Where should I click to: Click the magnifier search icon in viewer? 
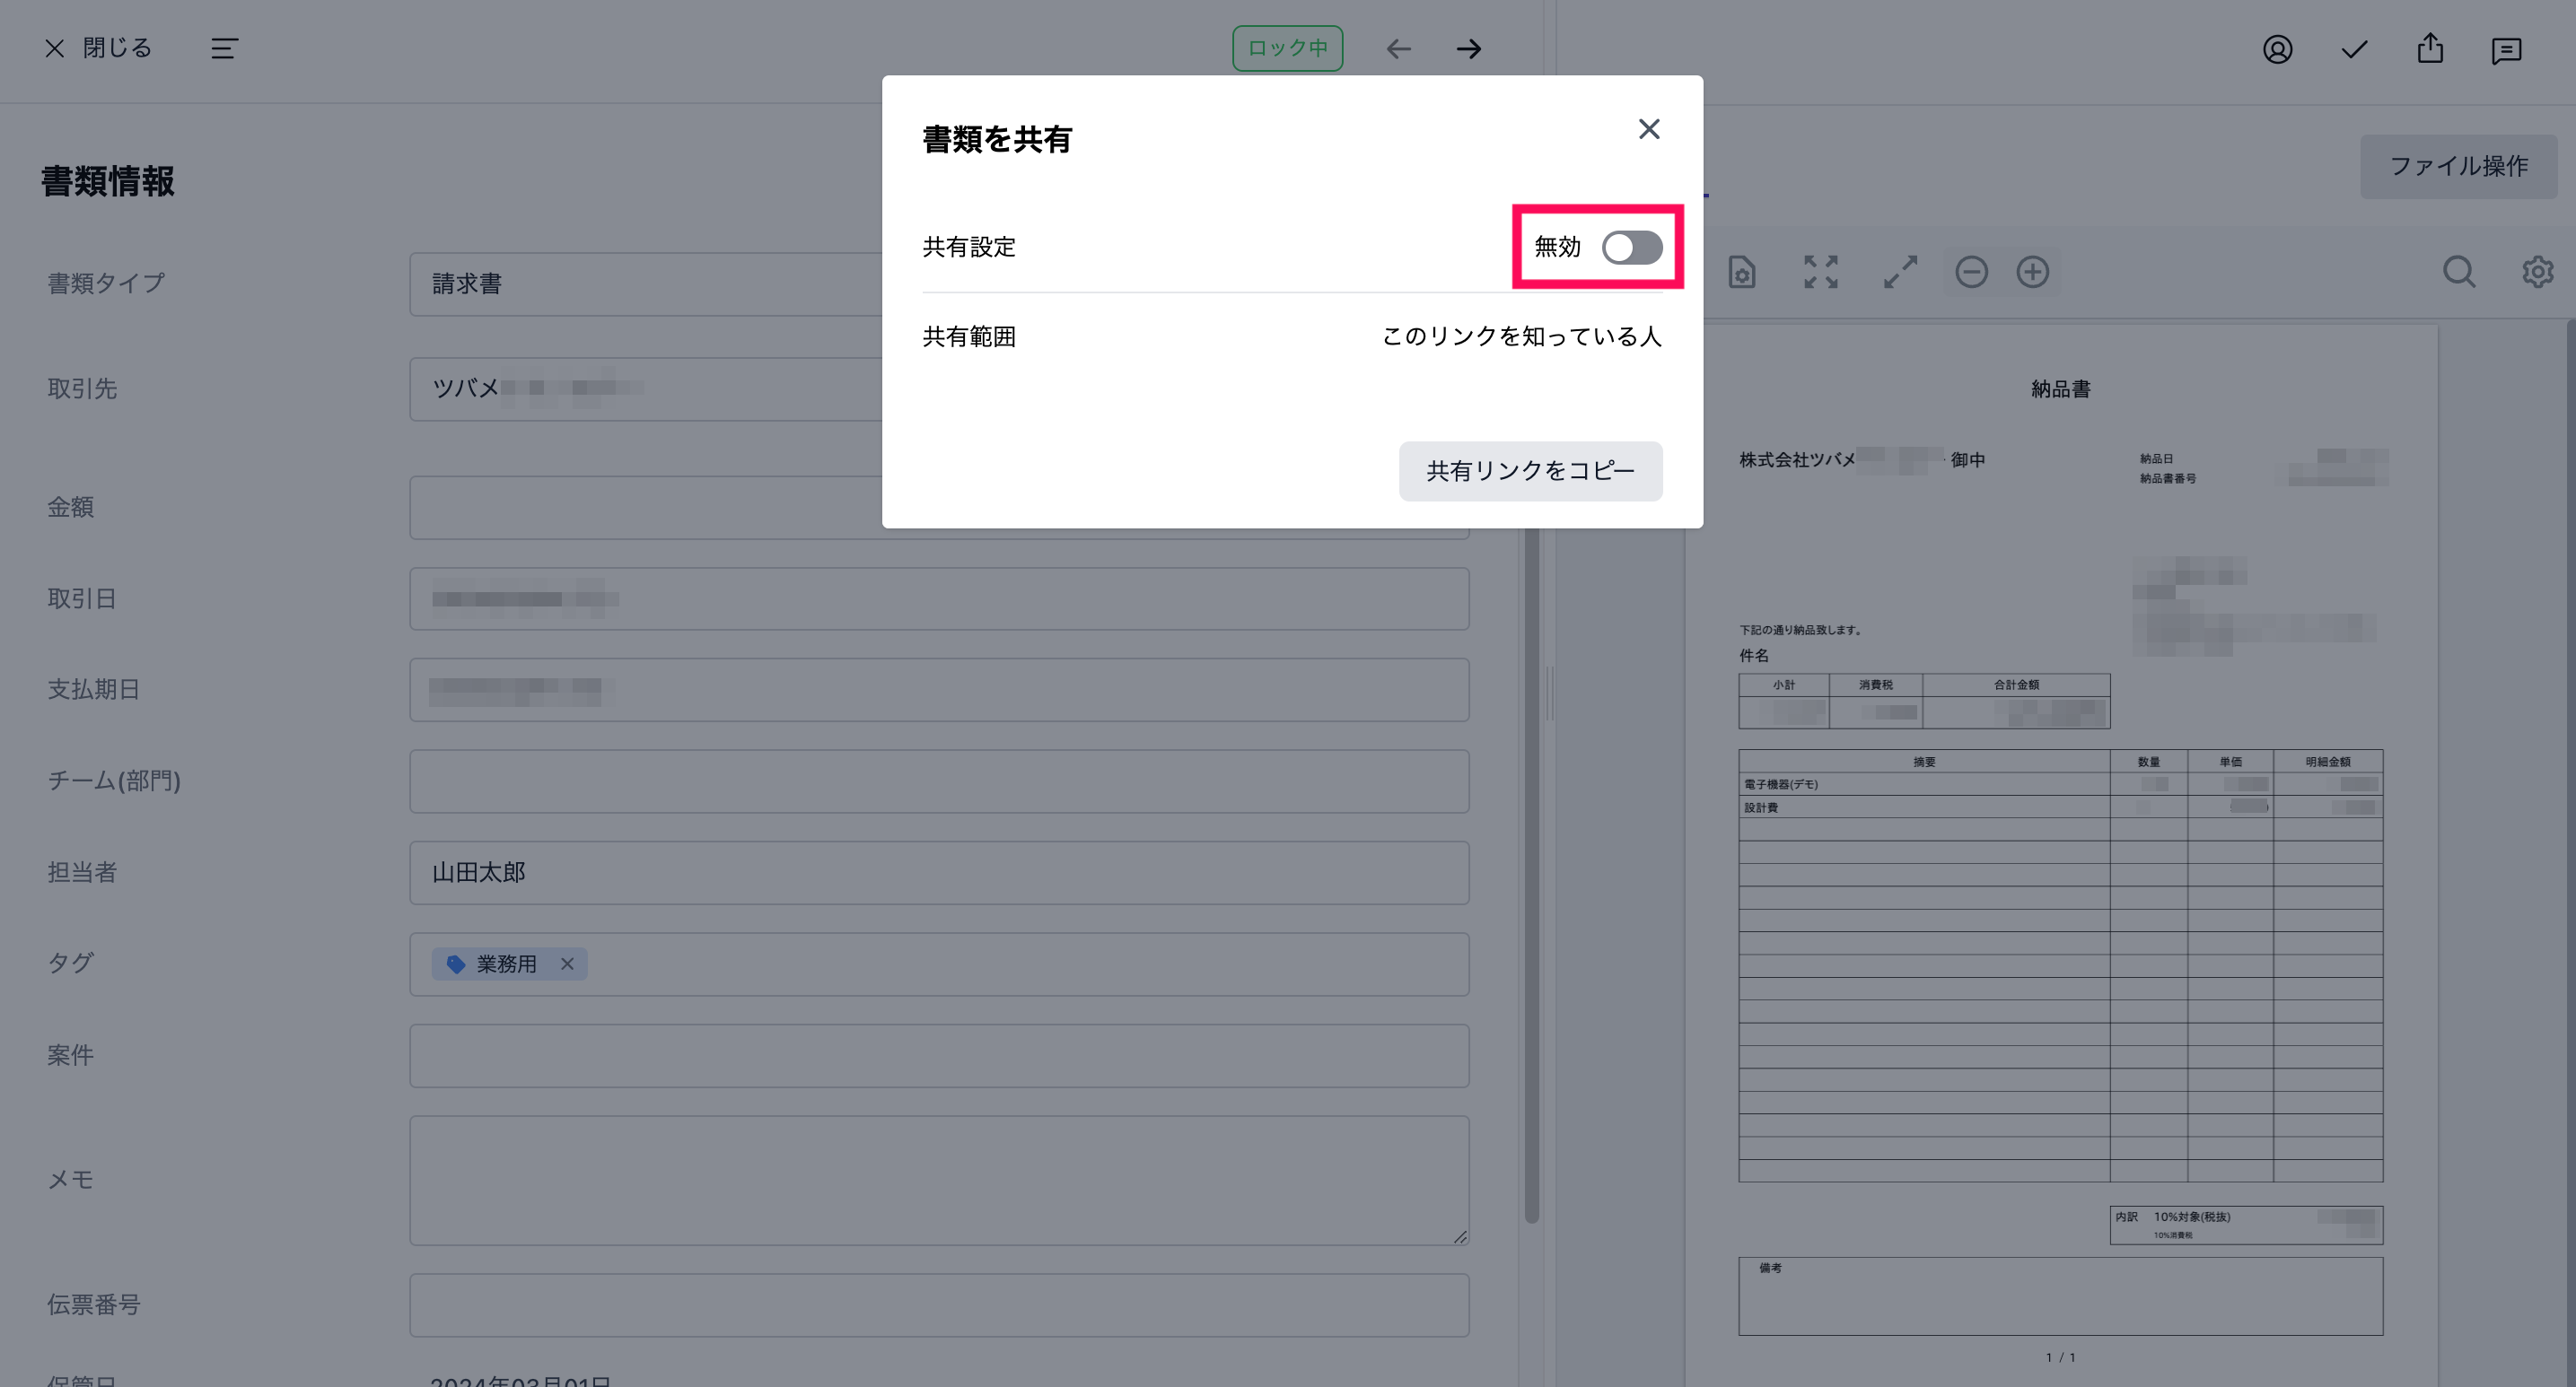point(2459,272)
